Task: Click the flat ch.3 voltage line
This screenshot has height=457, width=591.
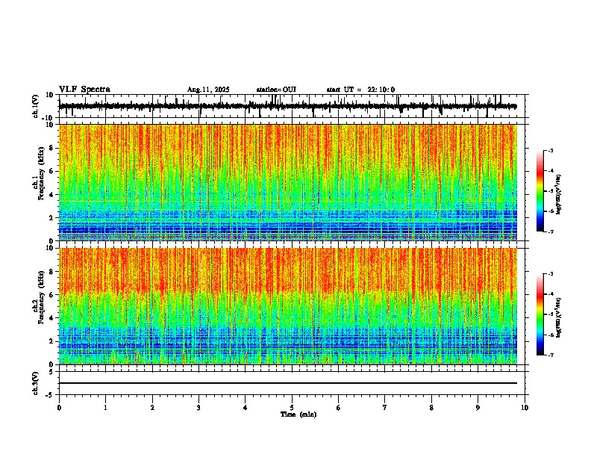Action: pyautogui.click(x=288, y=383)
